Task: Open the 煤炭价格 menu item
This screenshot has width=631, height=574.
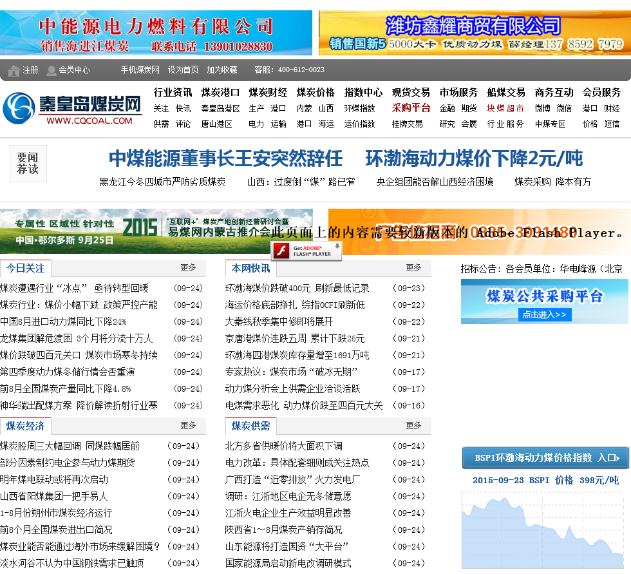Action: coord(315,93)
